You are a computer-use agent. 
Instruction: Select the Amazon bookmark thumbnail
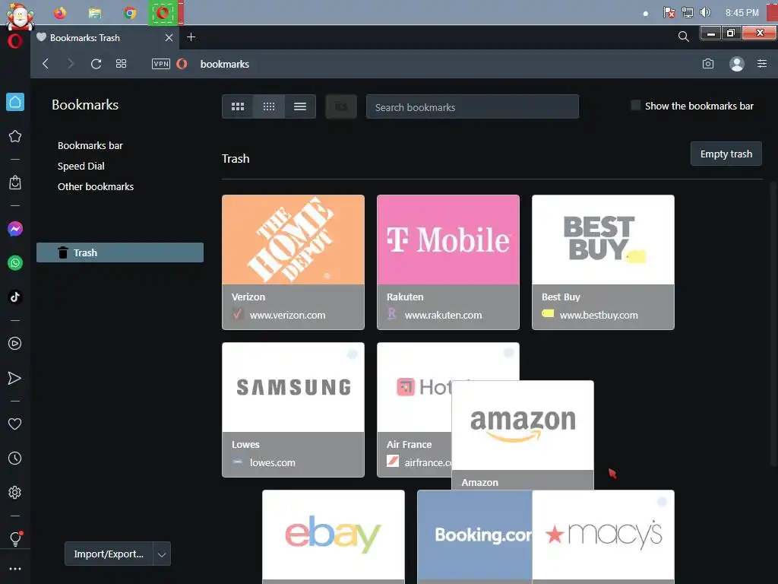pos(523,426)
